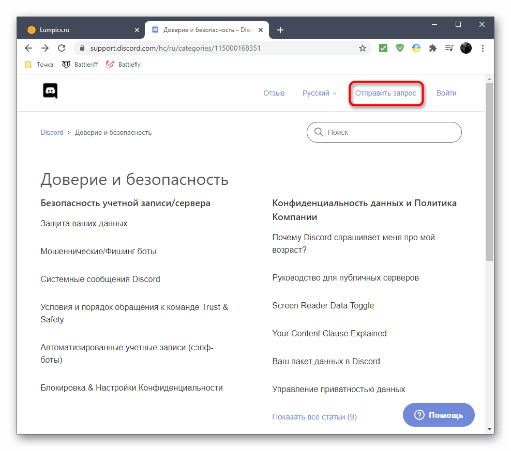Reload the page with refresh icon
Viewport: 511px width, 451px height.
pyautogui.click(x=62, y=48)
